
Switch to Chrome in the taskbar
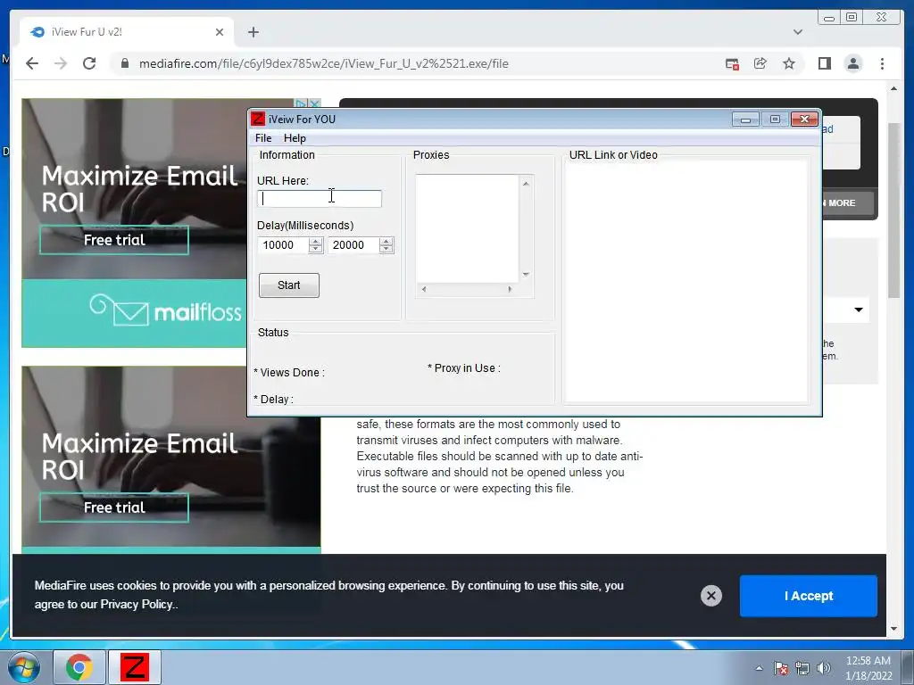click(79, 667)
